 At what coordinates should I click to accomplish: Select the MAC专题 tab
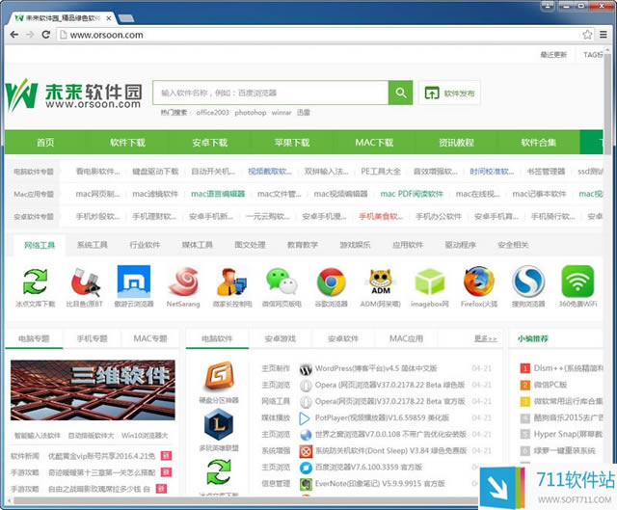[x=150, y=338]
